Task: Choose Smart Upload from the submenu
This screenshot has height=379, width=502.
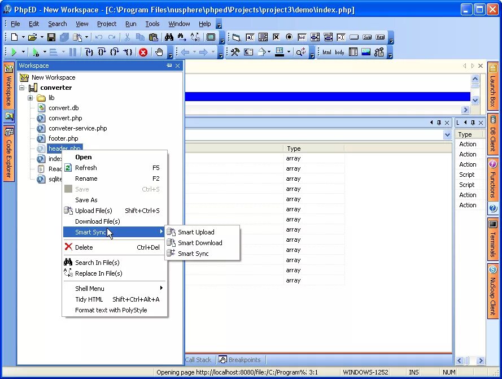Action: coord(202,232)
